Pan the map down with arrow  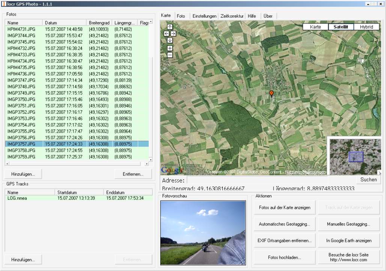tap(170, 40)
